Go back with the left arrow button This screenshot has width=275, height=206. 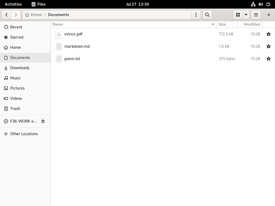(x=7, y=15)
